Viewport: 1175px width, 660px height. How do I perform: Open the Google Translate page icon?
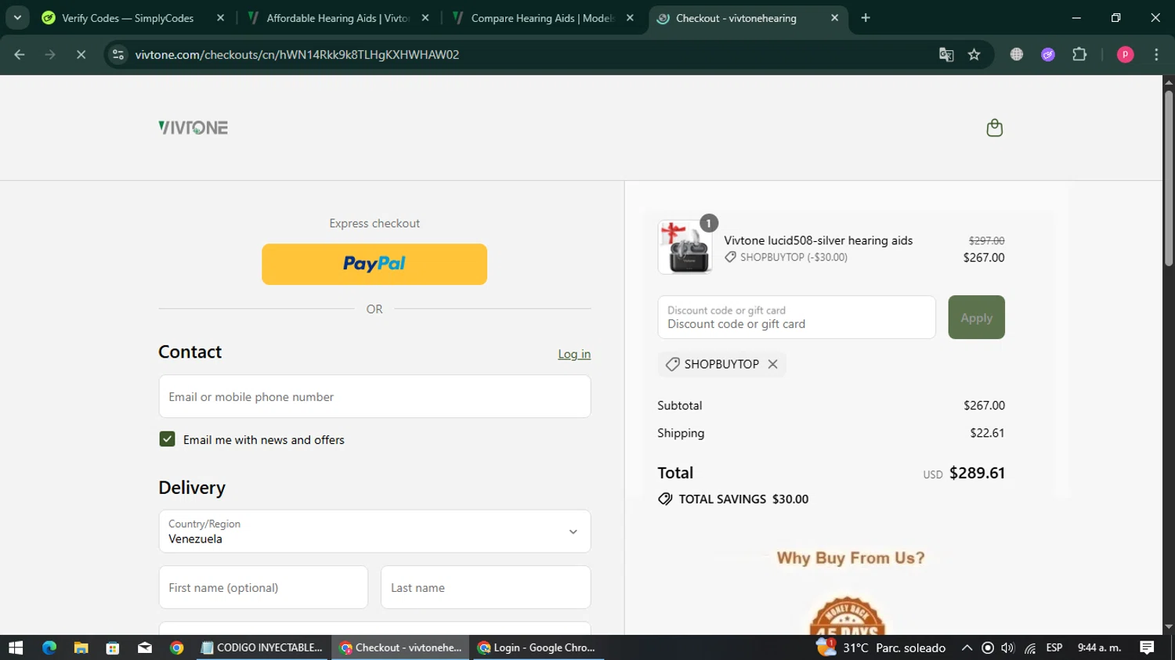(946, 55)
